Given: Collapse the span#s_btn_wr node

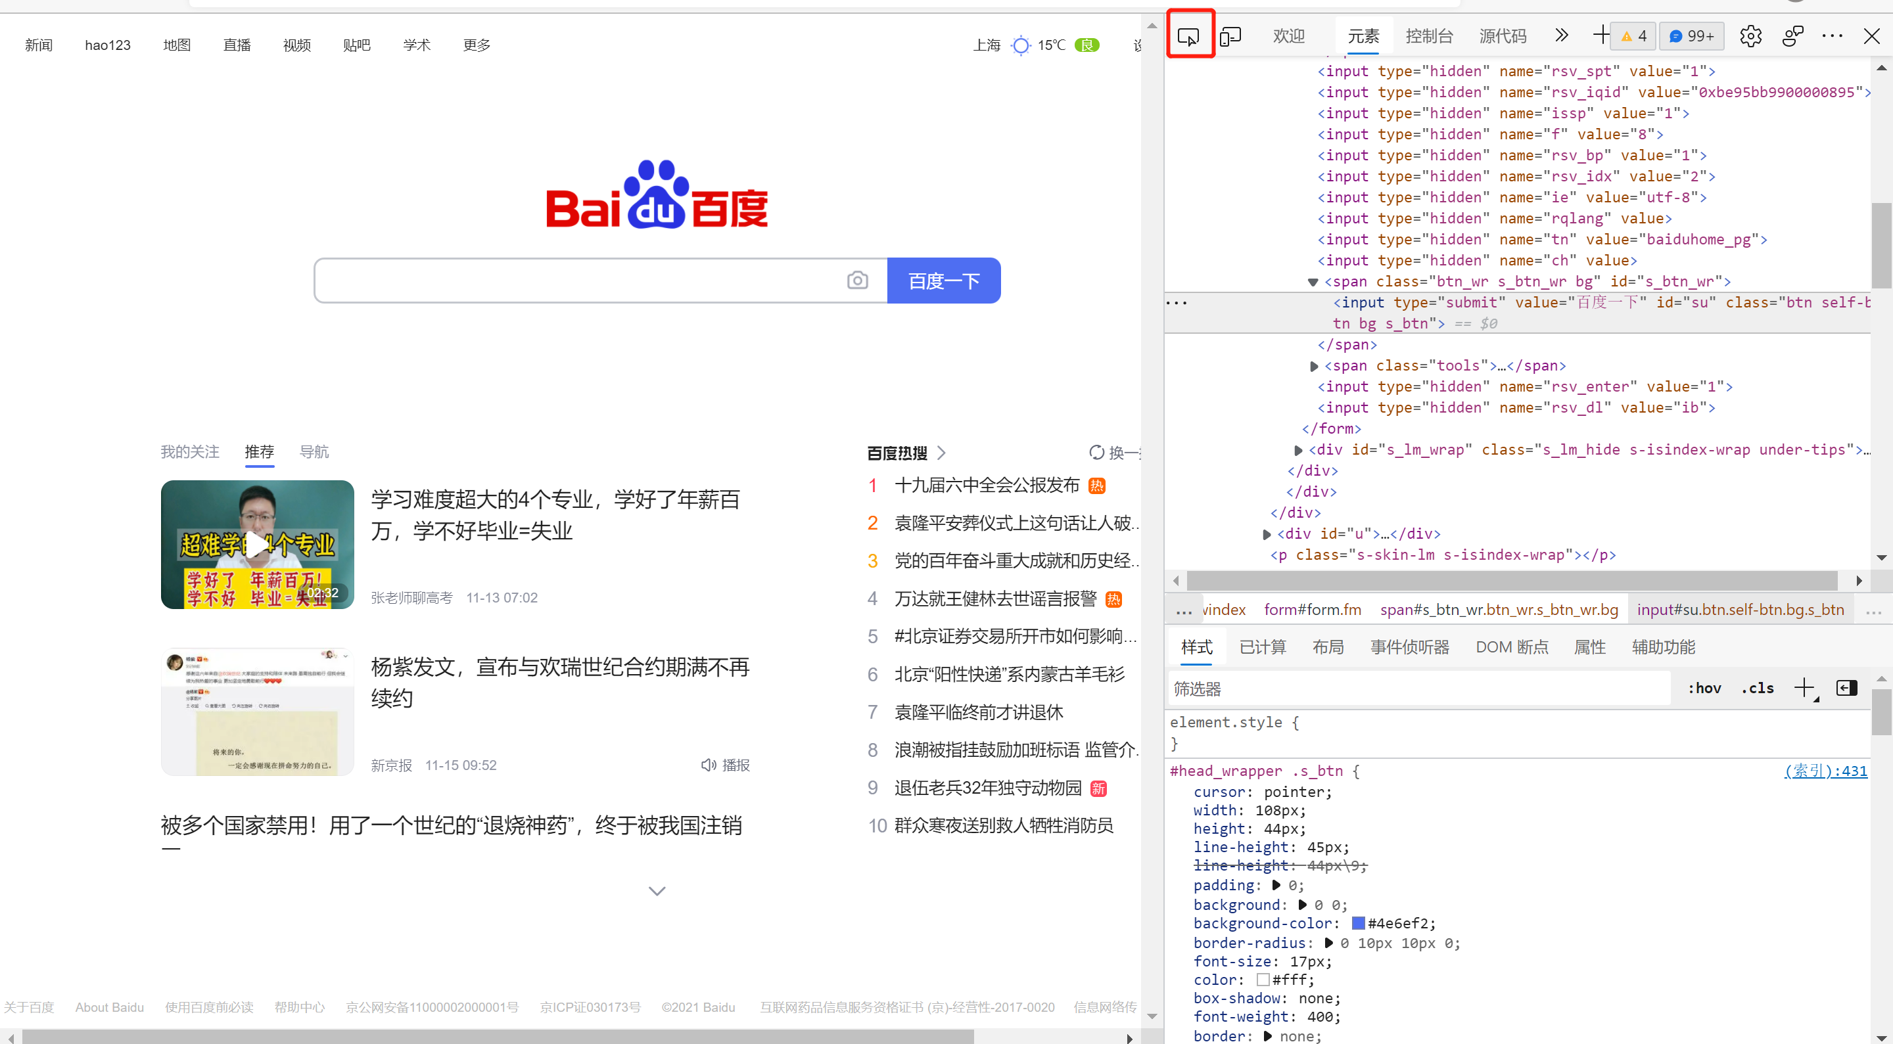Looking at the screenshot, I should 1313,282.
